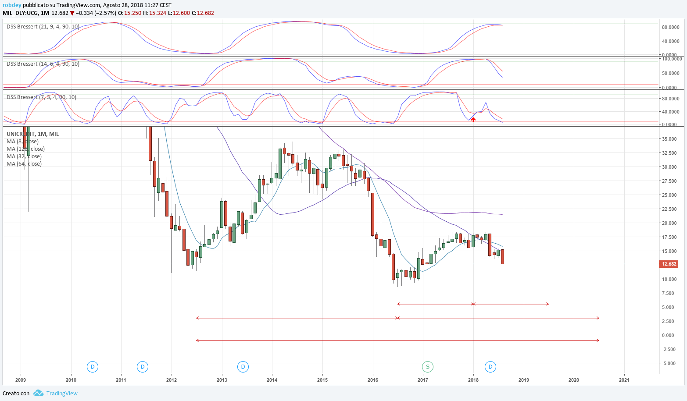Click the 17.500 price axis label

pos(669,237)
